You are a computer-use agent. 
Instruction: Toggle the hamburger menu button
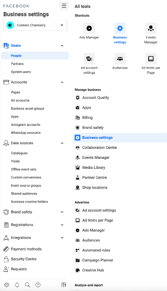pyautogui.click(x=64, y=5)
